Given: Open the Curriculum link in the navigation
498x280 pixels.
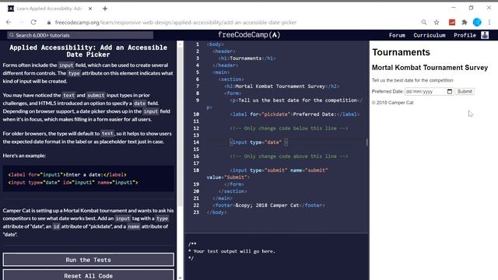Looking at the screenshot, I should 430,35.
